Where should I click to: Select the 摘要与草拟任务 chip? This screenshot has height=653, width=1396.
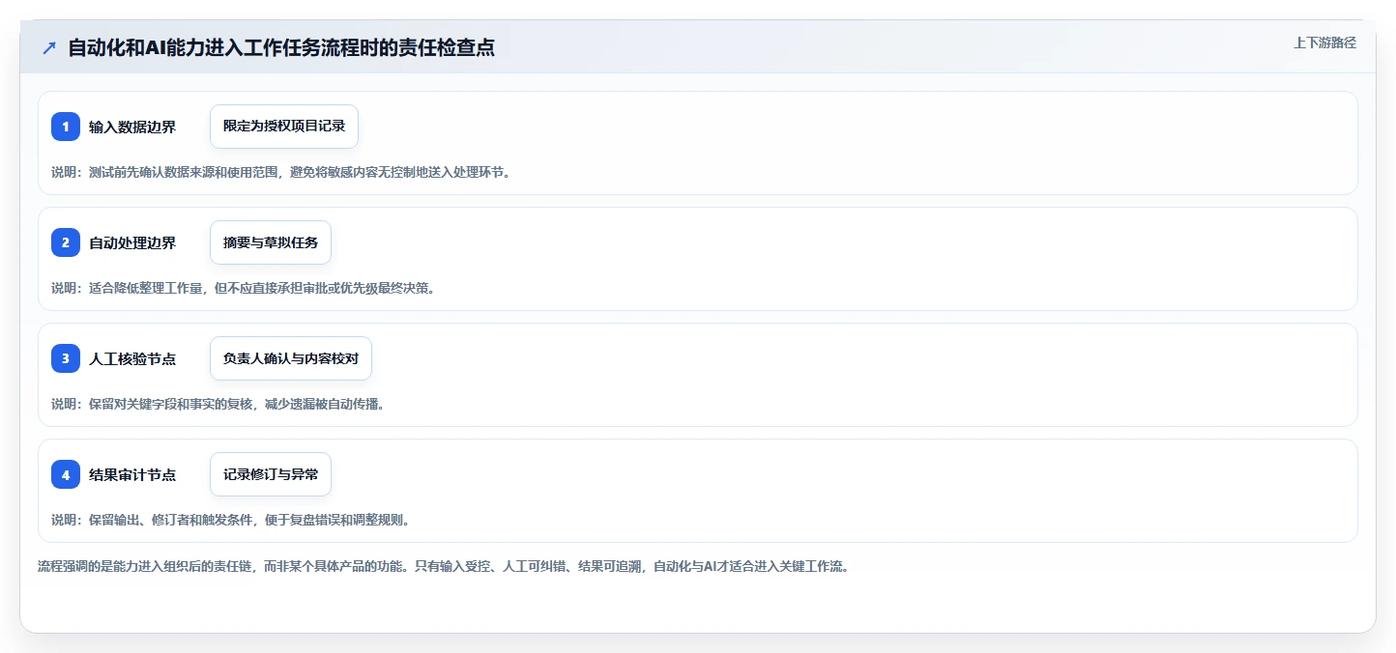click(271, 242)
